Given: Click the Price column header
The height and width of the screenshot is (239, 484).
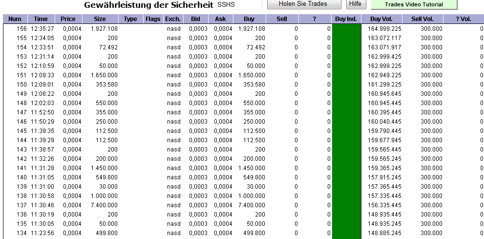Looking at the screenshot, I should point(68,19).
